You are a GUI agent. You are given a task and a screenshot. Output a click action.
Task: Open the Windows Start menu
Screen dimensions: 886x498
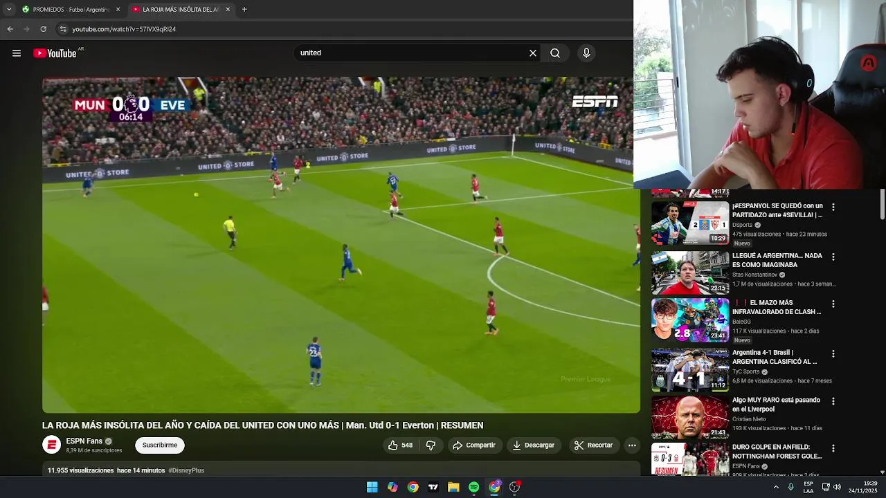pyautogui.click(x=372, y=487)
